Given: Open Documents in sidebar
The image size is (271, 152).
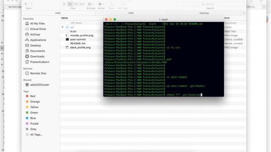Looking at the screenshot, I should point(37,51).
